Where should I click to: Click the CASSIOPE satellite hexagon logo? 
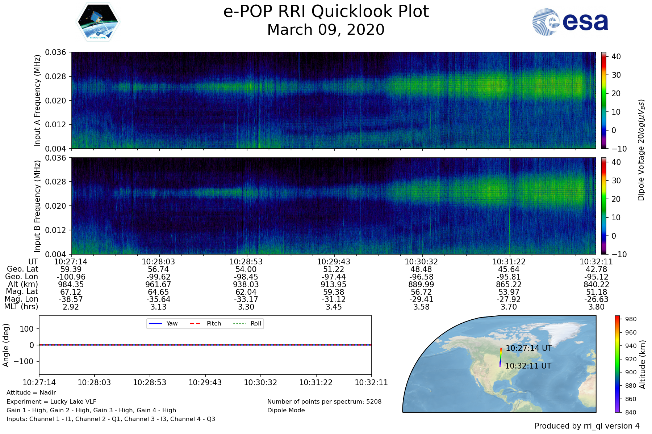[98, 22]
